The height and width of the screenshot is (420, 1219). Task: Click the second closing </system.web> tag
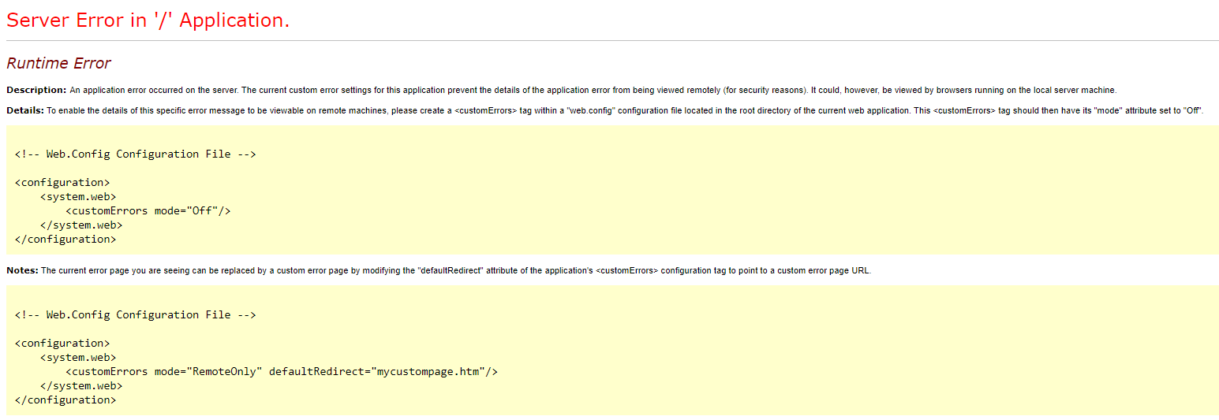pyautogui.click(x=81, y=385)
